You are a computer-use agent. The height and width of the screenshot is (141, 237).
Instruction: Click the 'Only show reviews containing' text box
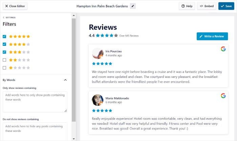[x=35, y=102]
